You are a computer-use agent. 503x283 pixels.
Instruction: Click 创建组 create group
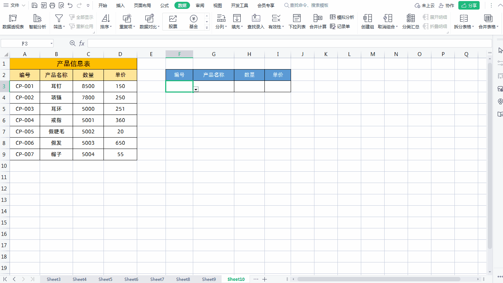click(x=368, y=22)
